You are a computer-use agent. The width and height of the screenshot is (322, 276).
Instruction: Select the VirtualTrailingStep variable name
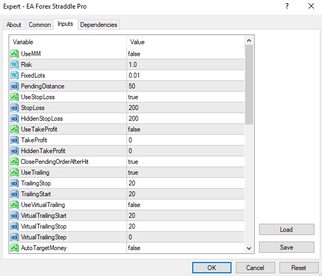pyautogui.click(x=44, y=237)
